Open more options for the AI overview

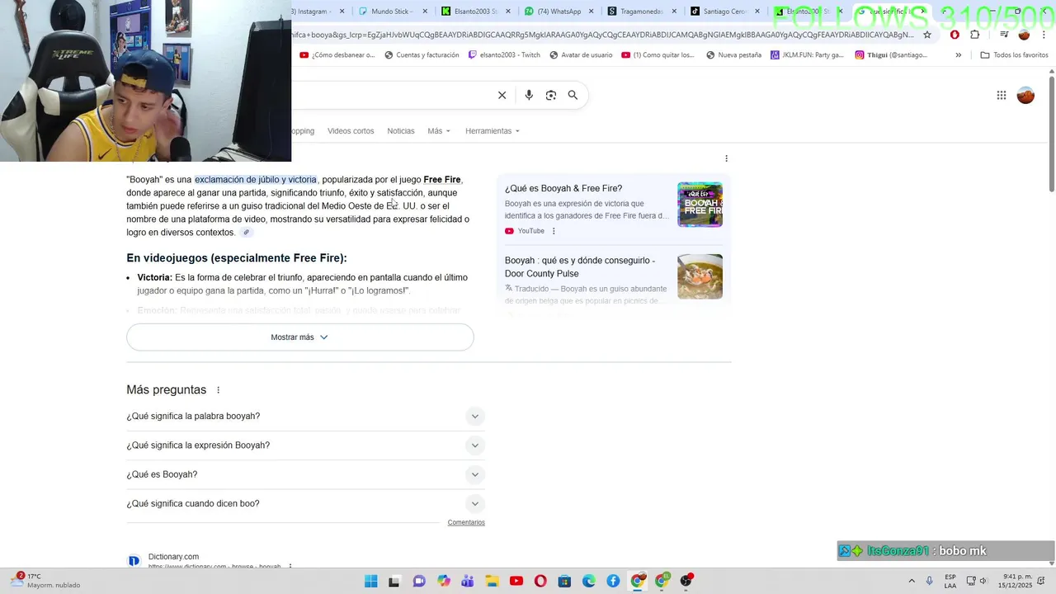coord(726,158)
